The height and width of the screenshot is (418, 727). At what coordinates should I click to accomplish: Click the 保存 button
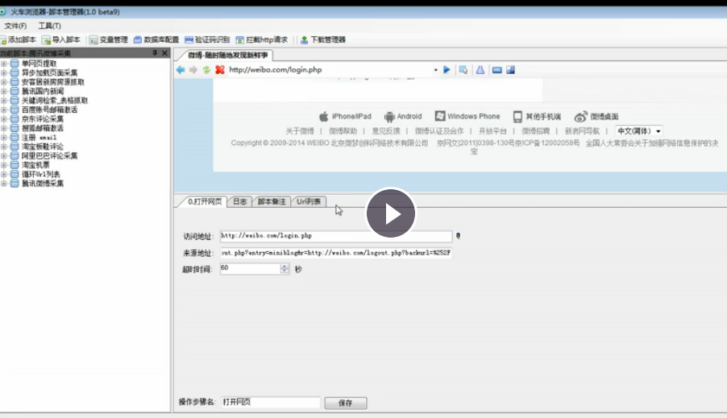(x=346, y=404)
